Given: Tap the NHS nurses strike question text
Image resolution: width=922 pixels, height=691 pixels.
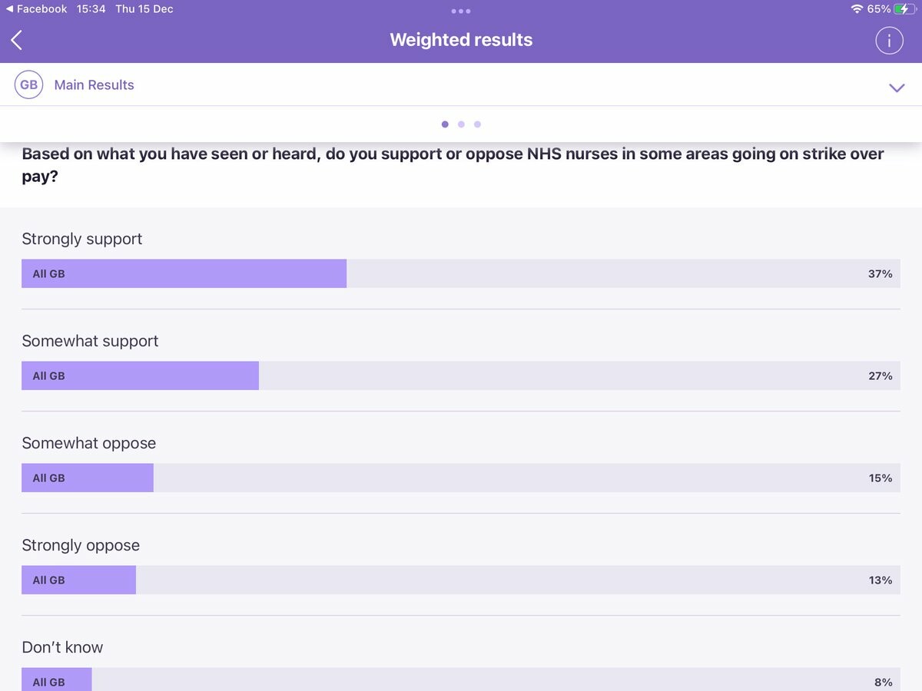Looking at the screenshot, I should (x=453, y=164).
